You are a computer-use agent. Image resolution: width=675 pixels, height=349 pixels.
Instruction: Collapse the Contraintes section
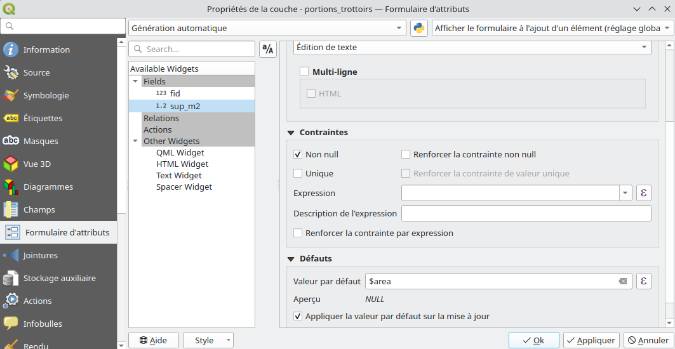(x=291, y=133)
